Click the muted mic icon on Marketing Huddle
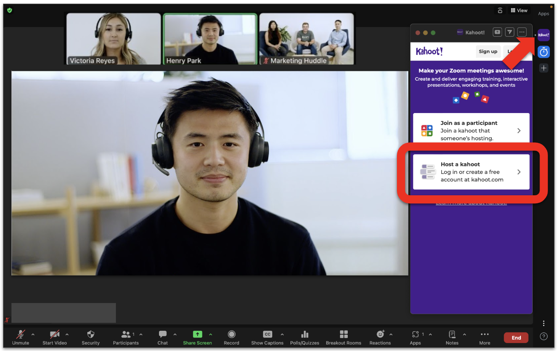The width and height of the screenshot is (559, 351). [266, 61]
